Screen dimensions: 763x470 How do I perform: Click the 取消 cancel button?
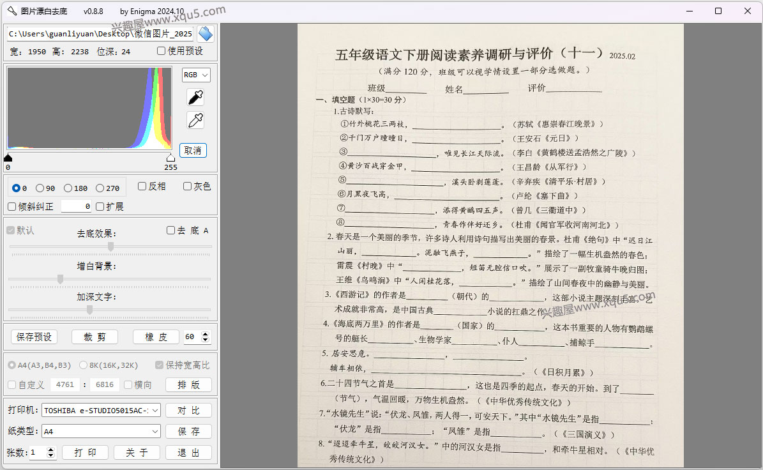193,150
